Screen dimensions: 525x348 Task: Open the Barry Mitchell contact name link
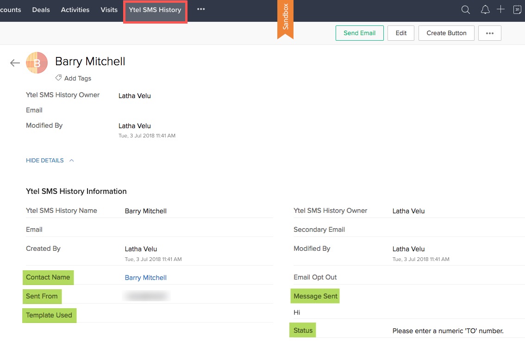tap(146, 278)
